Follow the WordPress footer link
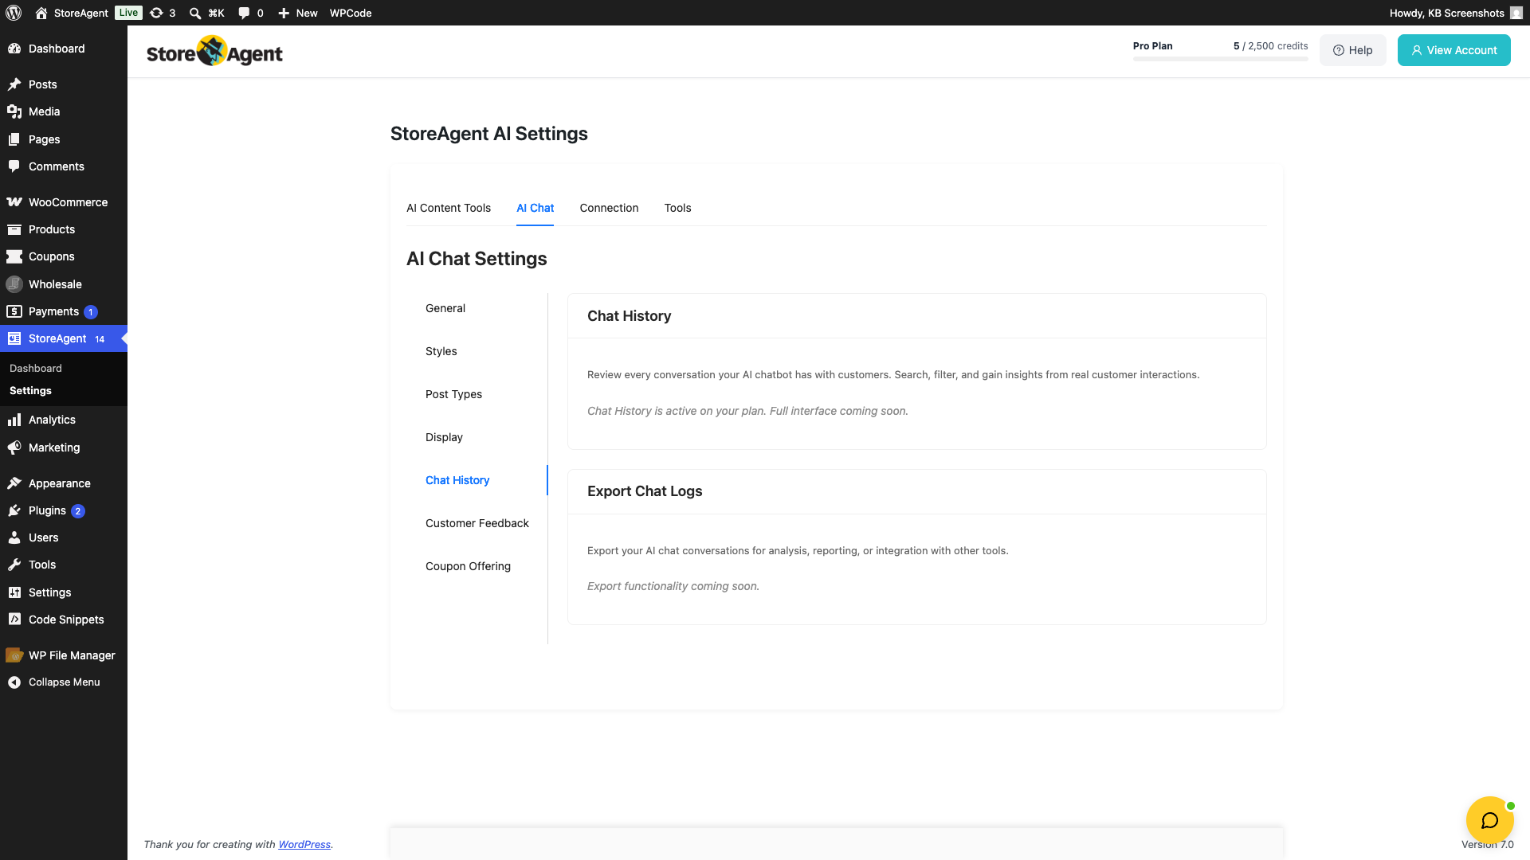The image size is (1530, 860). [x=304, y=845]
